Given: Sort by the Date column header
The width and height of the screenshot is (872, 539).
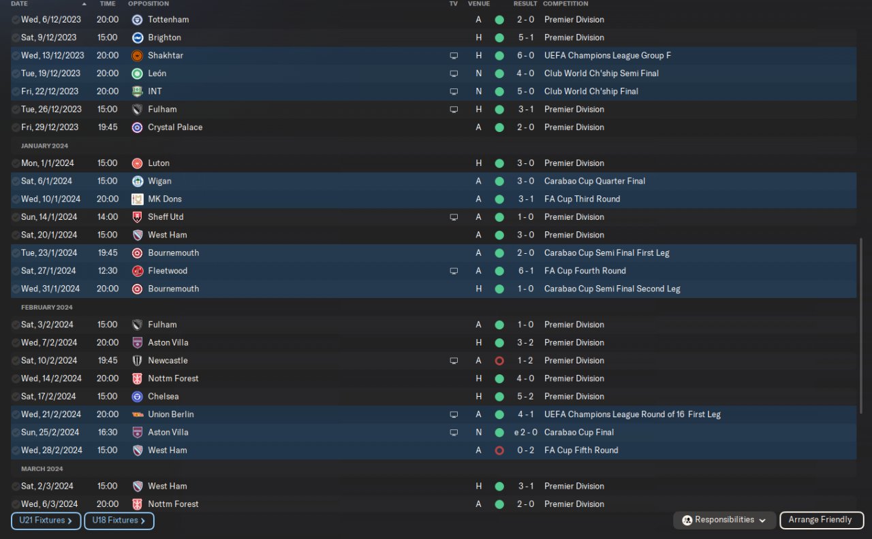Looking at the screenshot, I should coord(20,4).
